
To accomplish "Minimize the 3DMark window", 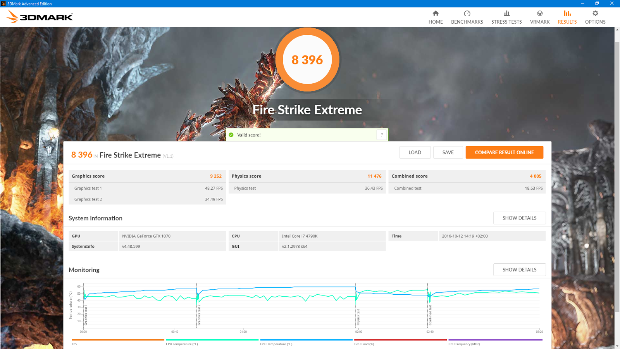I will pyautogui.click(x=582, y=3).
